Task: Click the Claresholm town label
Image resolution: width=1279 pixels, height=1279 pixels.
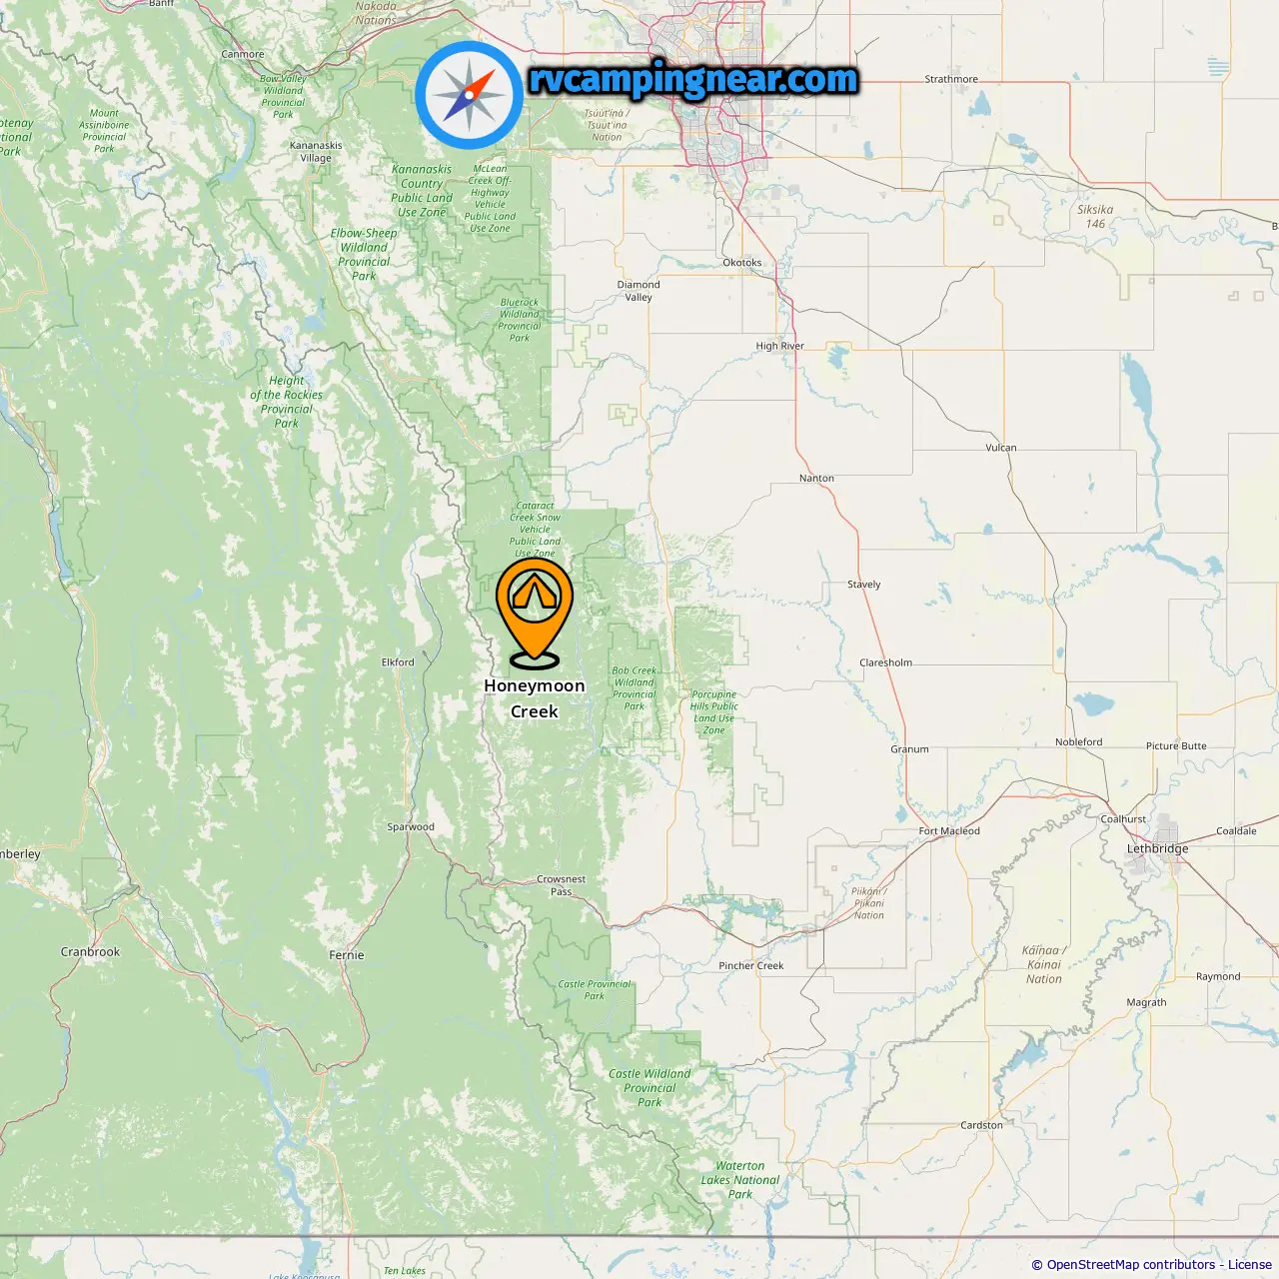Action: [x=885, y=662]
